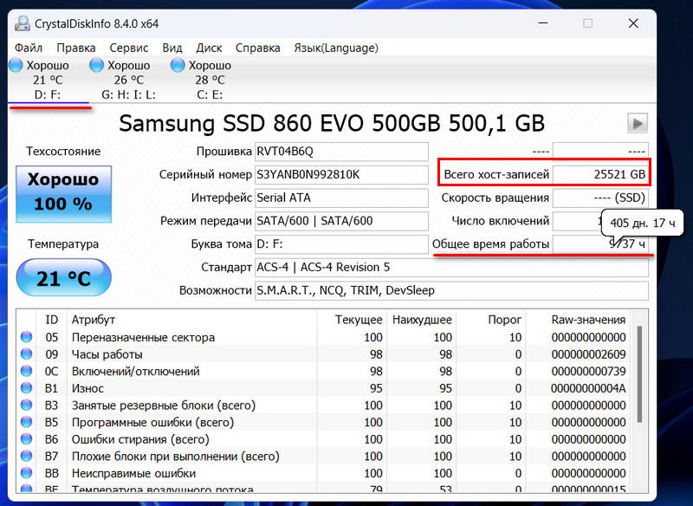Click status orb for attribute B1

27,388
